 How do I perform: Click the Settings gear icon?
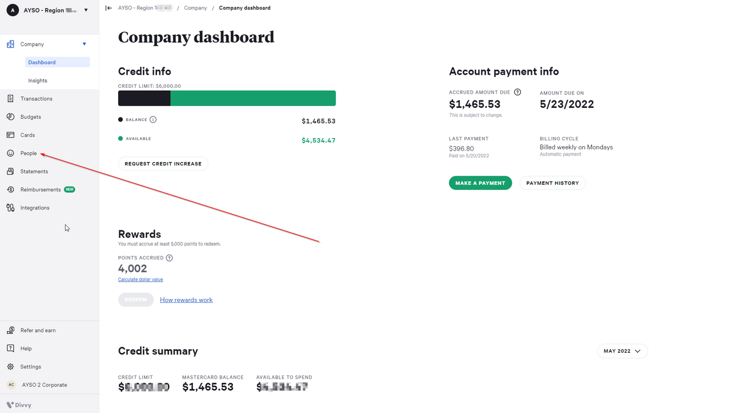(x=10, y=367)
